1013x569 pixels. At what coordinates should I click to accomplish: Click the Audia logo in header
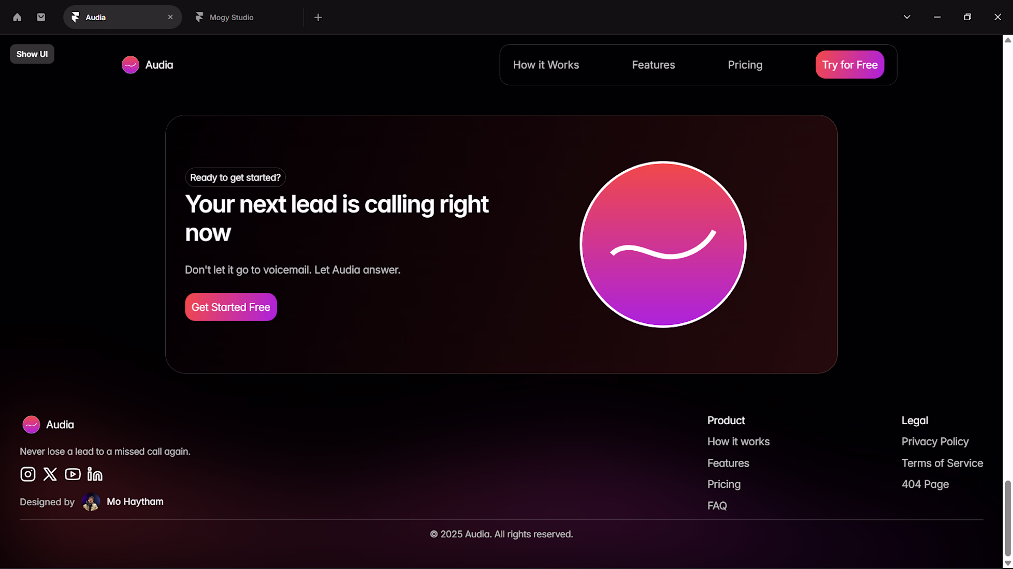coord(147,65)
